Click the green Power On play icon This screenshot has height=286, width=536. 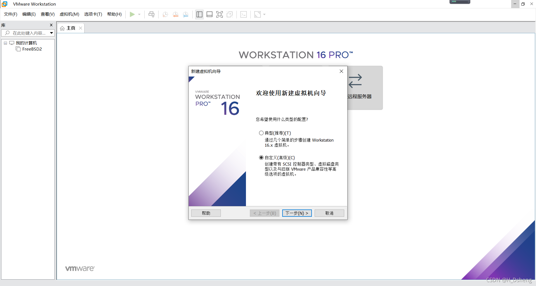132,14
